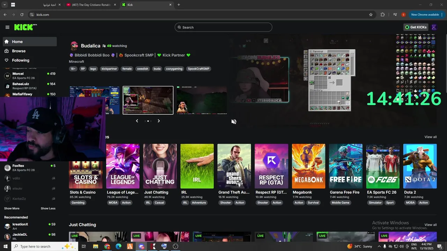Open Budalica streamer avatar

(x=74, y=46)
